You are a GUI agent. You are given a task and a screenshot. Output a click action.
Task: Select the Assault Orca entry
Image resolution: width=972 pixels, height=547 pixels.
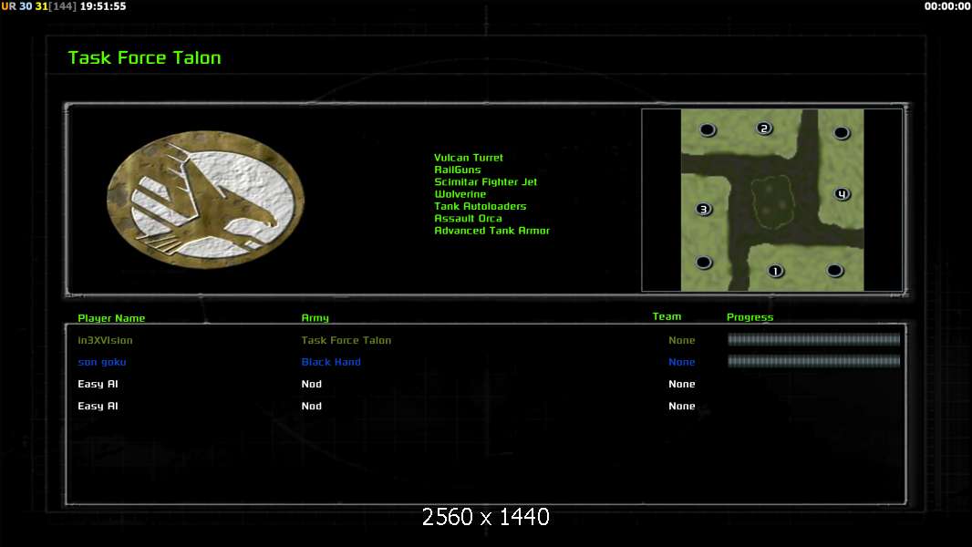tap(468, 218)
